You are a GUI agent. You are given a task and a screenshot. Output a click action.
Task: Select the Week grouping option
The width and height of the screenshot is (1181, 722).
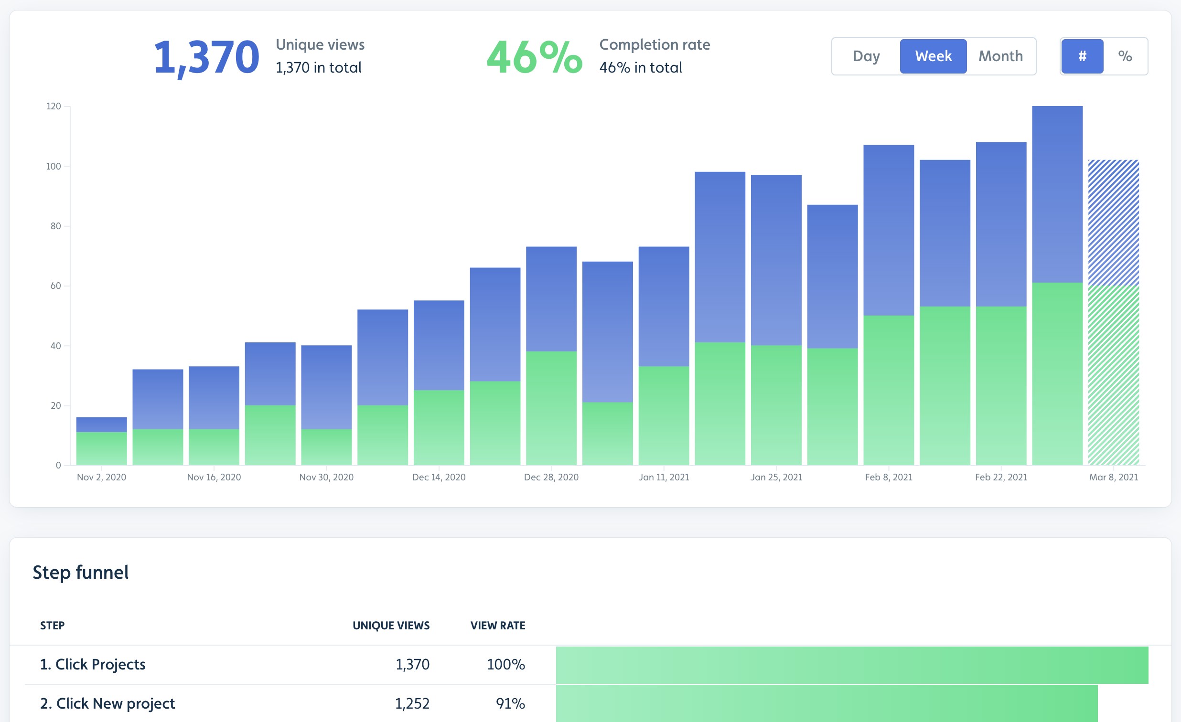coord(933,56)
